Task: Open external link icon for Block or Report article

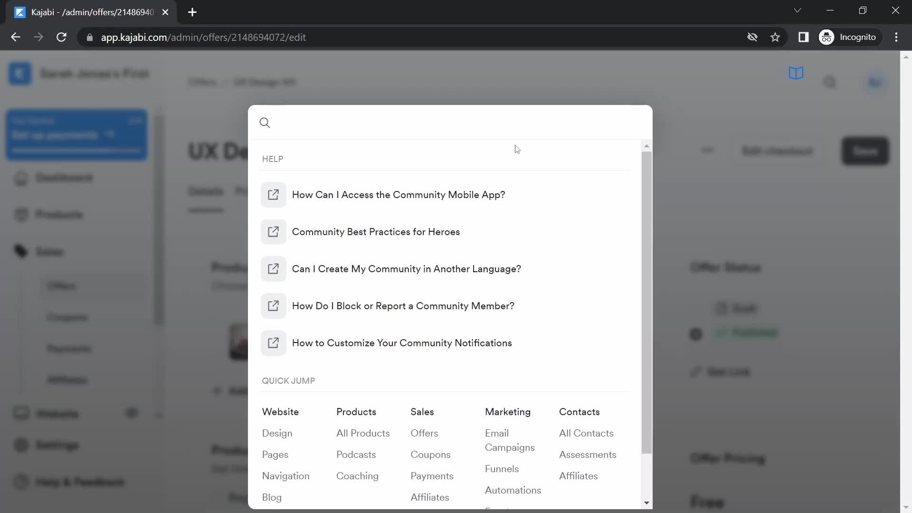Action: click(x=273, y=306)
